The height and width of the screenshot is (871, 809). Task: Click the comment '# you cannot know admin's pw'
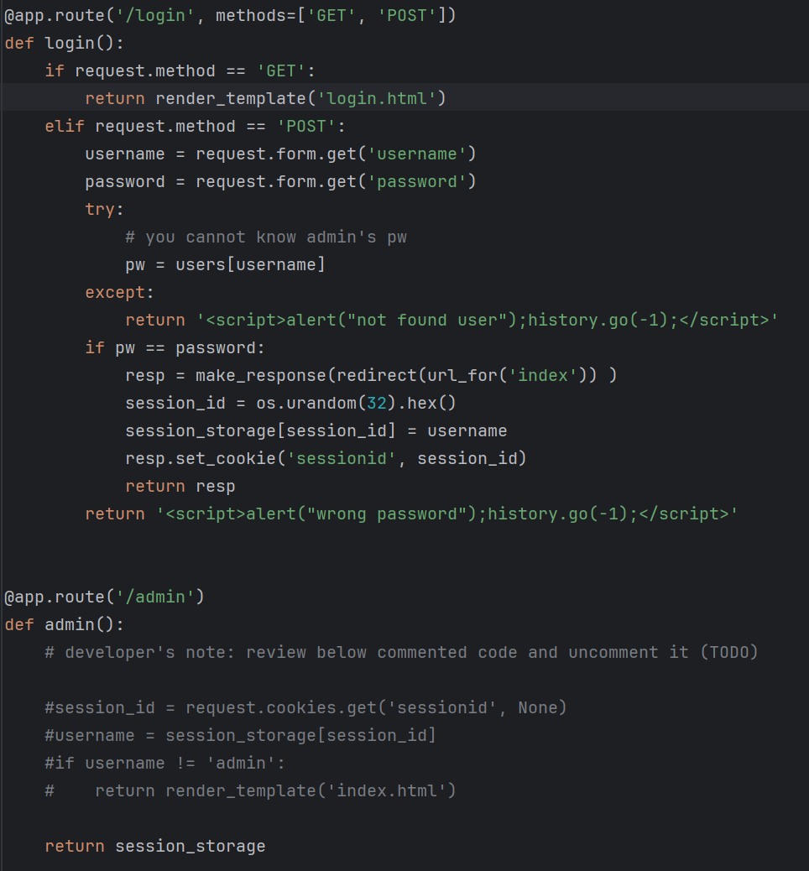(266, 237)
